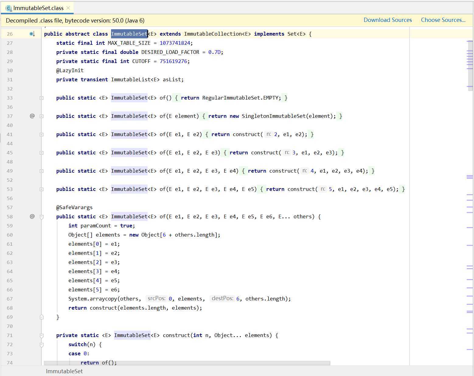
Task: Click DESIRED_LOAD_FACTOR on line 28
Action: (170, 52)
